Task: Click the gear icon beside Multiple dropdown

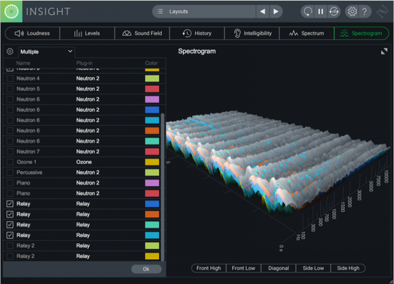Action: click(x=10, y=51)
